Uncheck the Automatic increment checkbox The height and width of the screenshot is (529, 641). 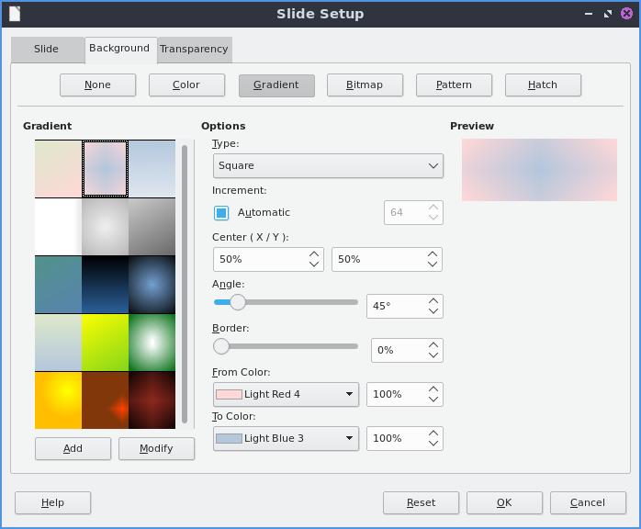[221, 212]
